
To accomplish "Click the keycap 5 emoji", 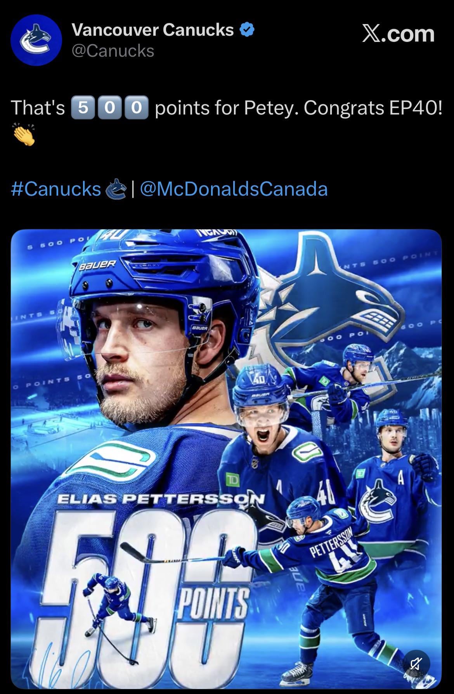I will click(x=83, y=108).
